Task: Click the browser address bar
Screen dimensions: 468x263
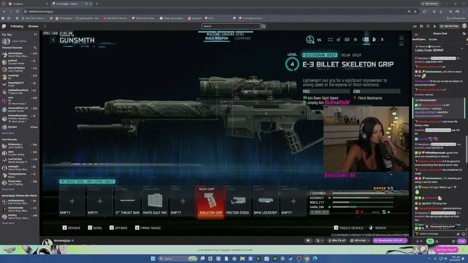Action: [x=216, y=11]
